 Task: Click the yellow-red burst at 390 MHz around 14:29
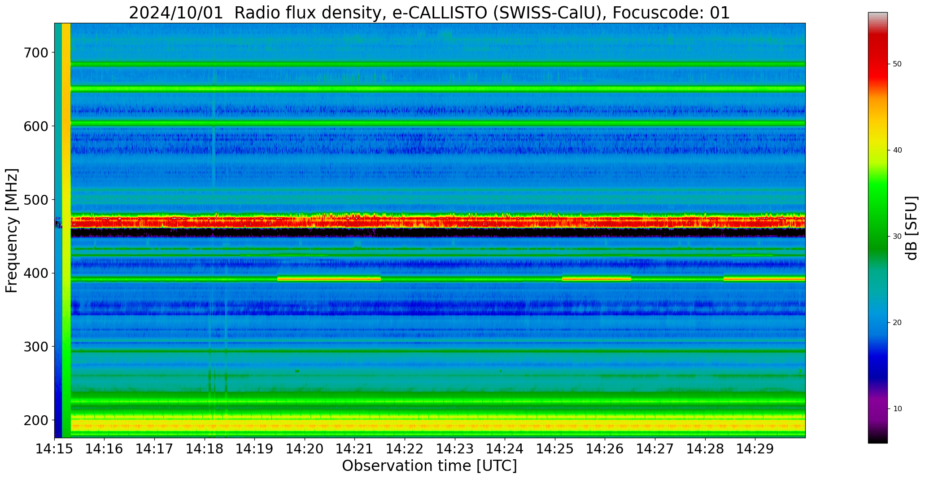tap(764, 279)
